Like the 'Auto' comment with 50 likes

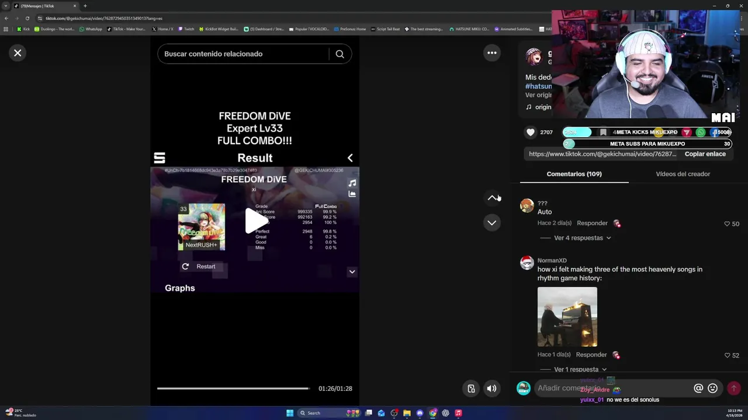(x=727, y=224)
